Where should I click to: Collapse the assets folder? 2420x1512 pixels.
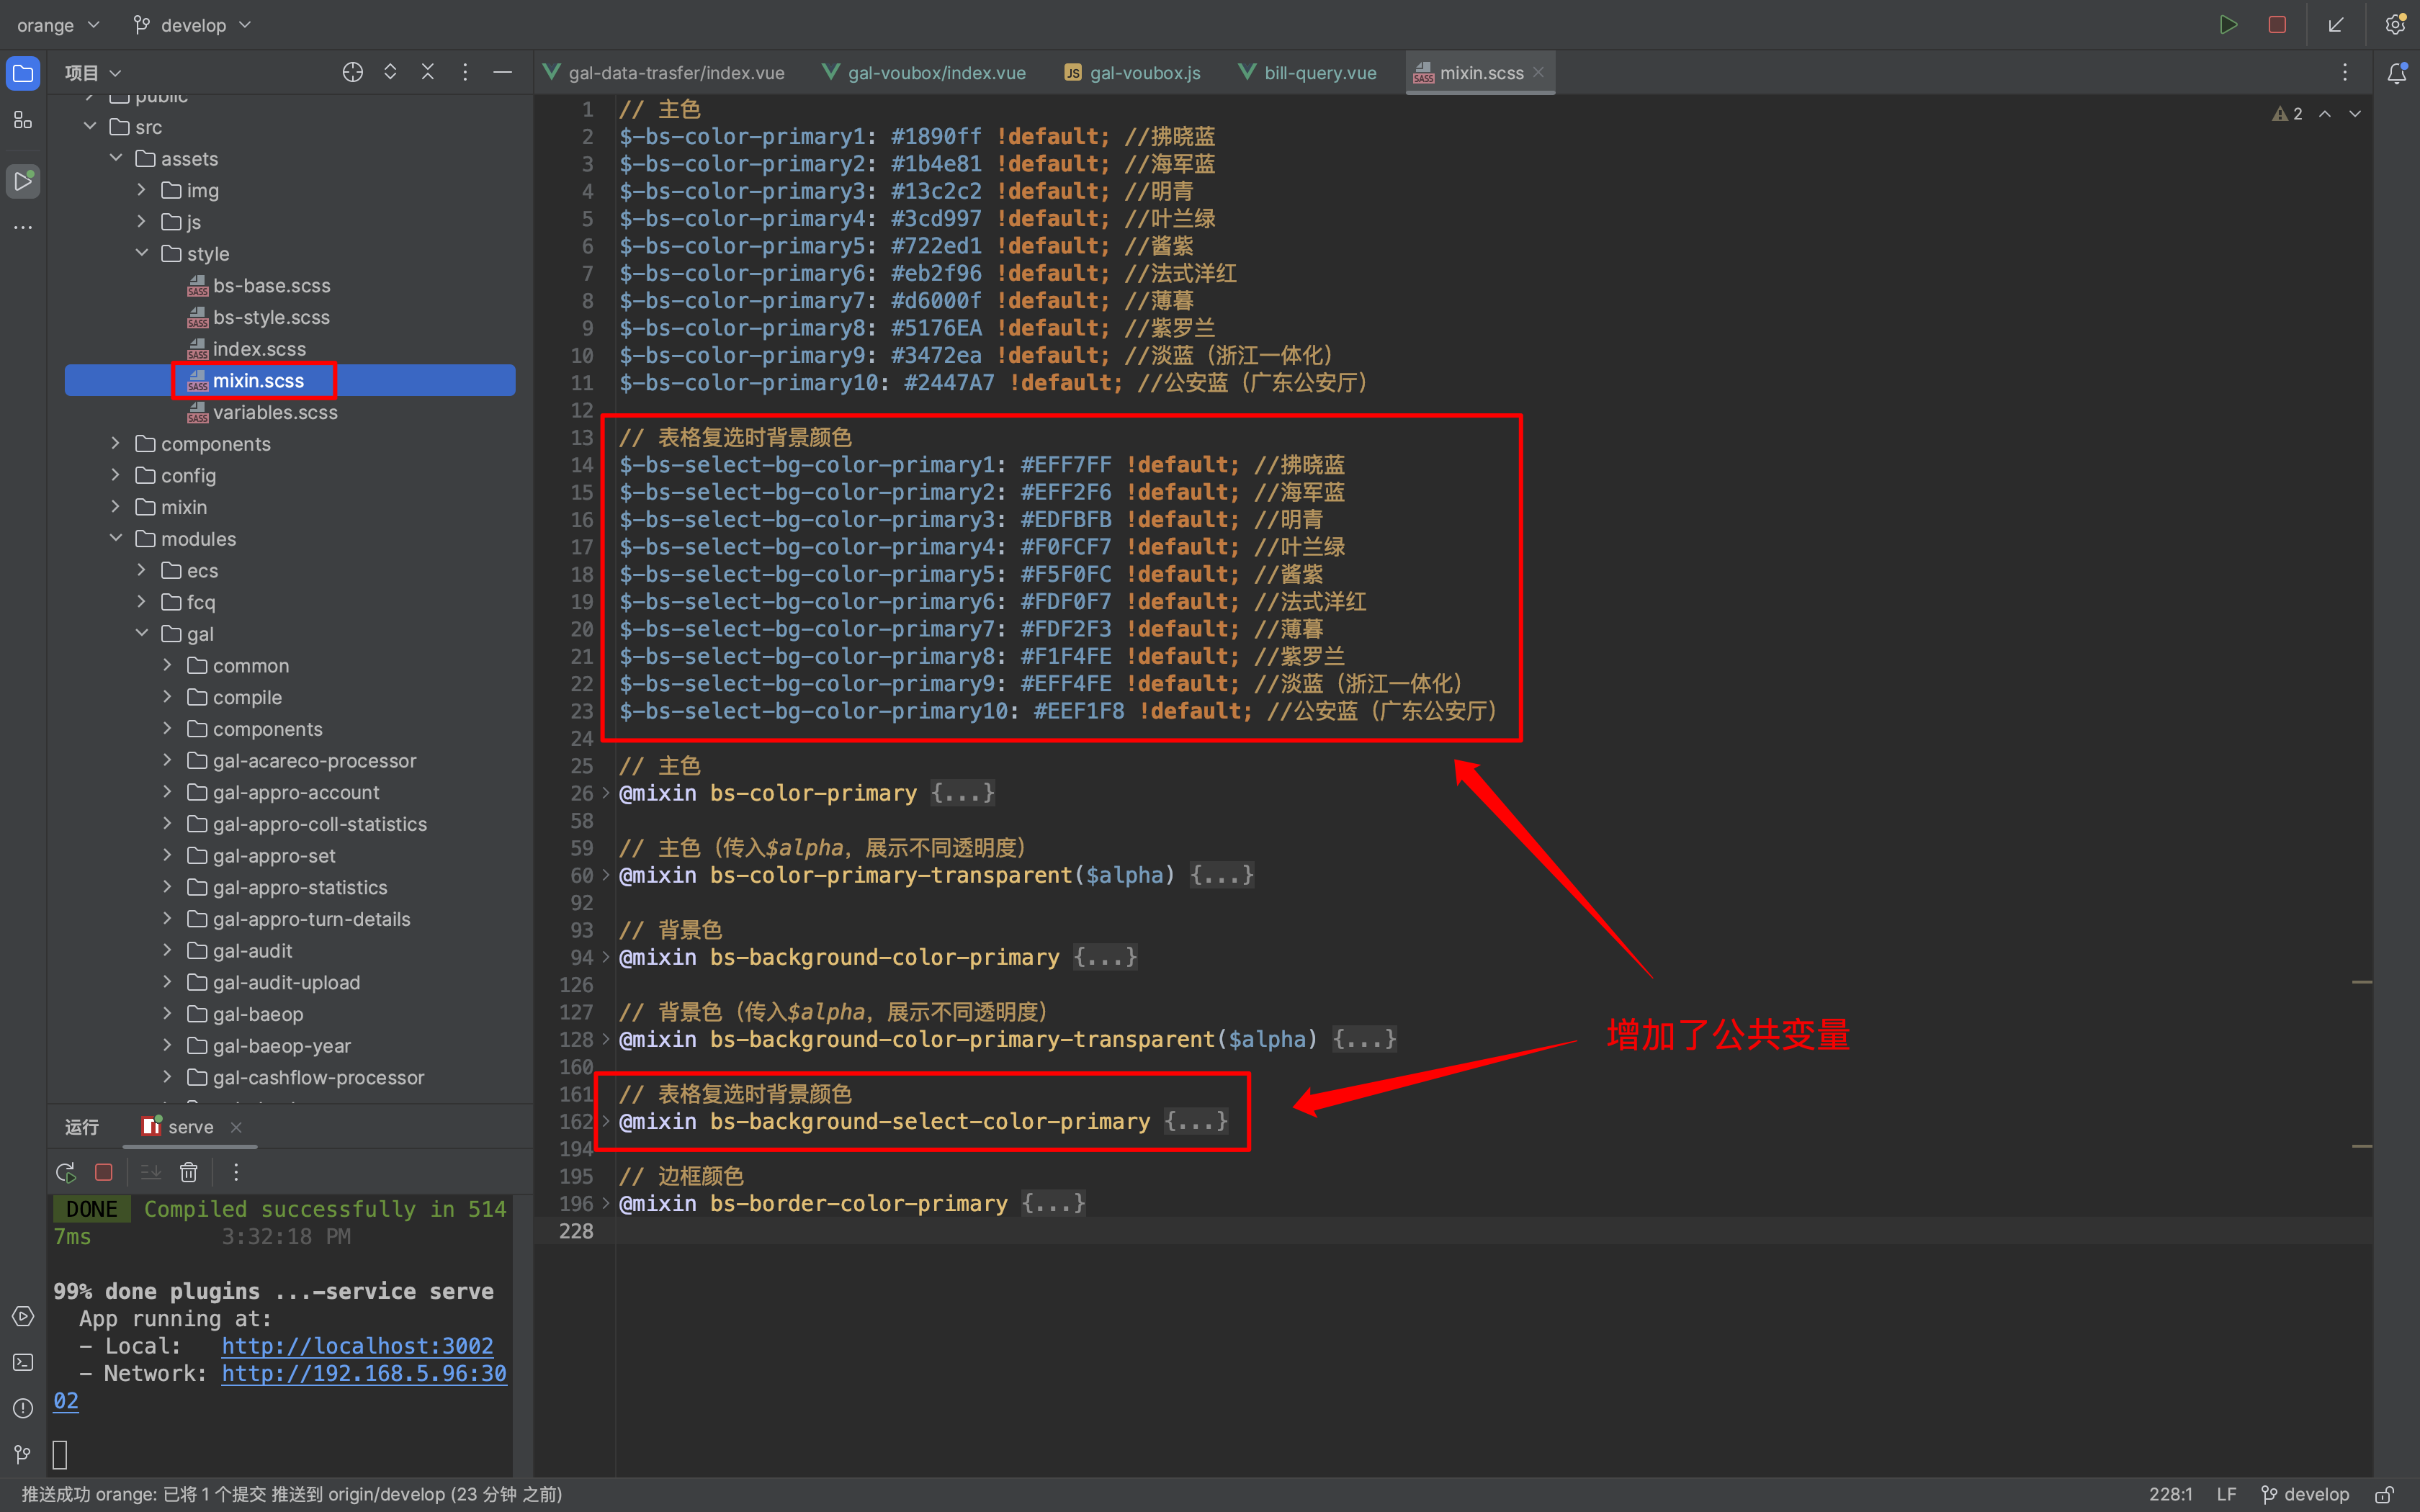116,158
